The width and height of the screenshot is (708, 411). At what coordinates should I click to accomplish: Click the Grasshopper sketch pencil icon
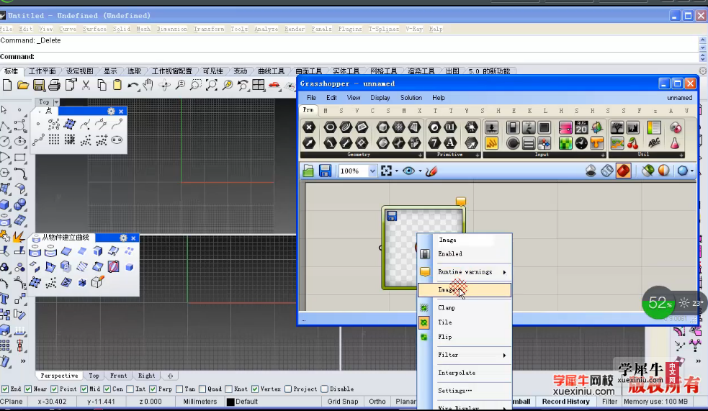point(431,171)
